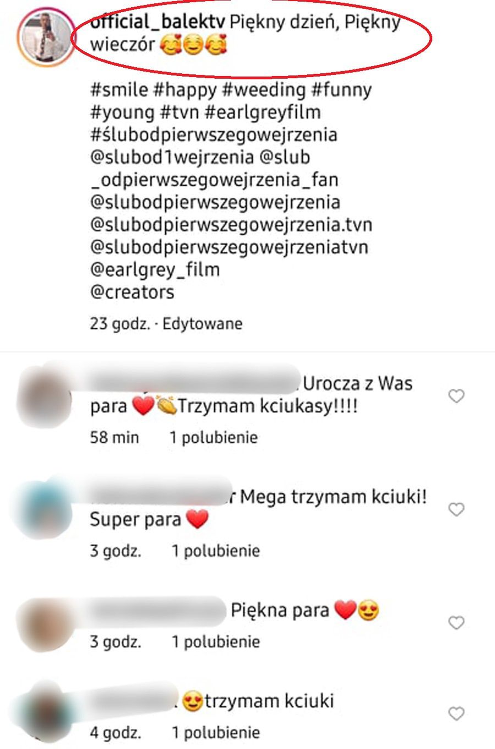495x749 pixels.
Task: Like the 'Mega trzymam kciuki' comment
Action: 457,509
